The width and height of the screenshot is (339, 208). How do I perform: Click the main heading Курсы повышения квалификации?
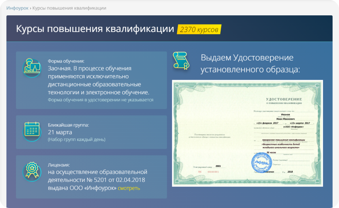95,29
